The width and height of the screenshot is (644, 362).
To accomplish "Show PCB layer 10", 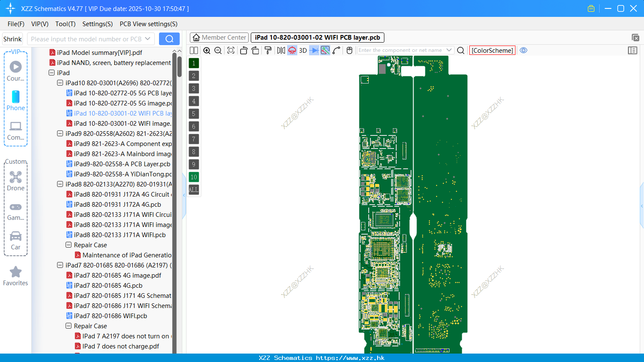I will tap(194, 177).
